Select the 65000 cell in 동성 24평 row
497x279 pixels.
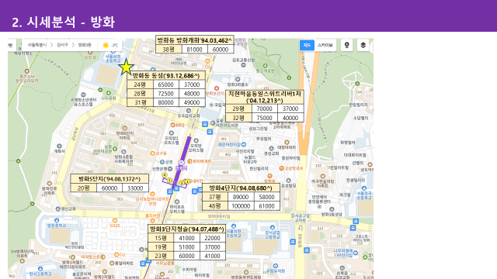pyautogui.click(x=166, y=84)
